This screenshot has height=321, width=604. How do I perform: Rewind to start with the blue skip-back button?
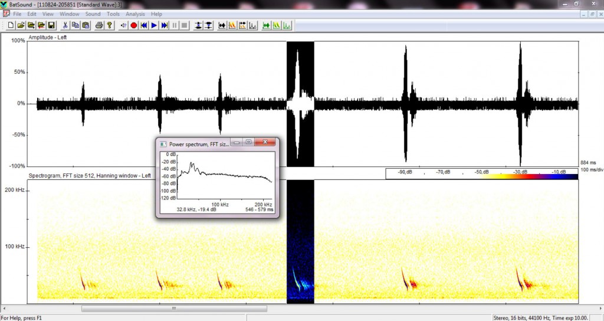pyautogui.click(x=144, y=25)
